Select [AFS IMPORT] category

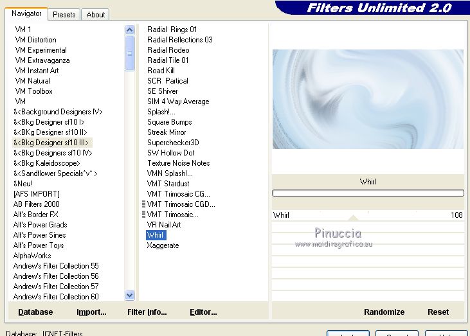[36, 194]
